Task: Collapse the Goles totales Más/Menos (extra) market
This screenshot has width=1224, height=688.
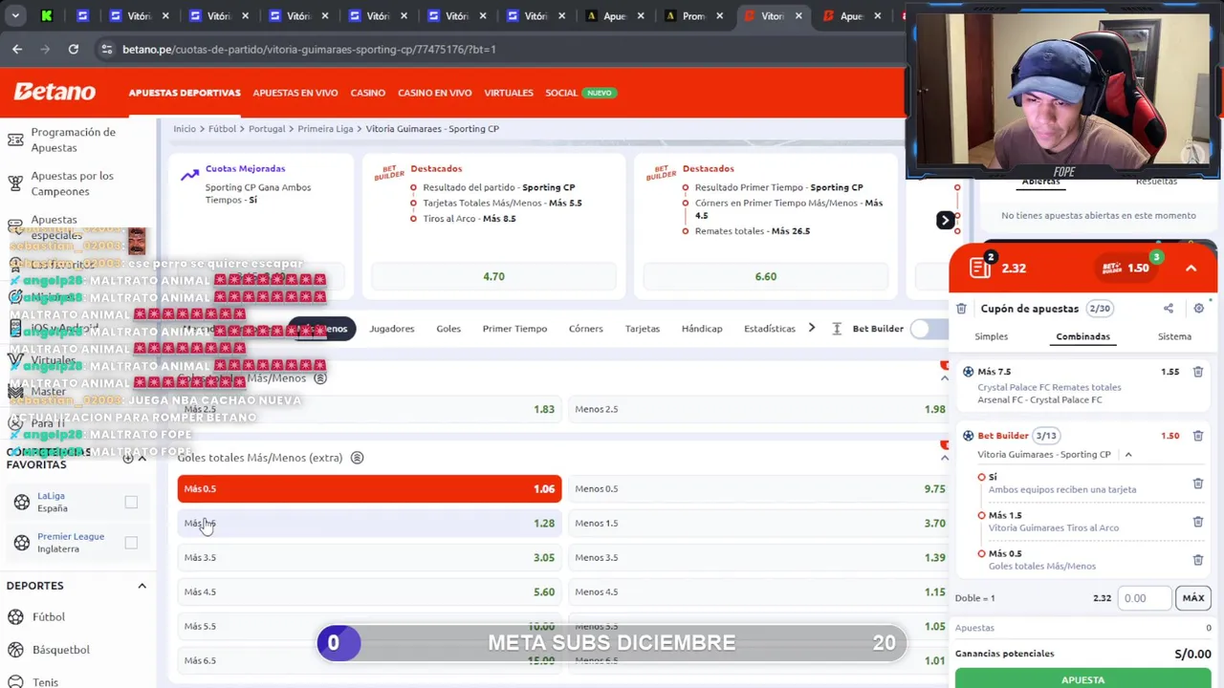Action: 944,459
